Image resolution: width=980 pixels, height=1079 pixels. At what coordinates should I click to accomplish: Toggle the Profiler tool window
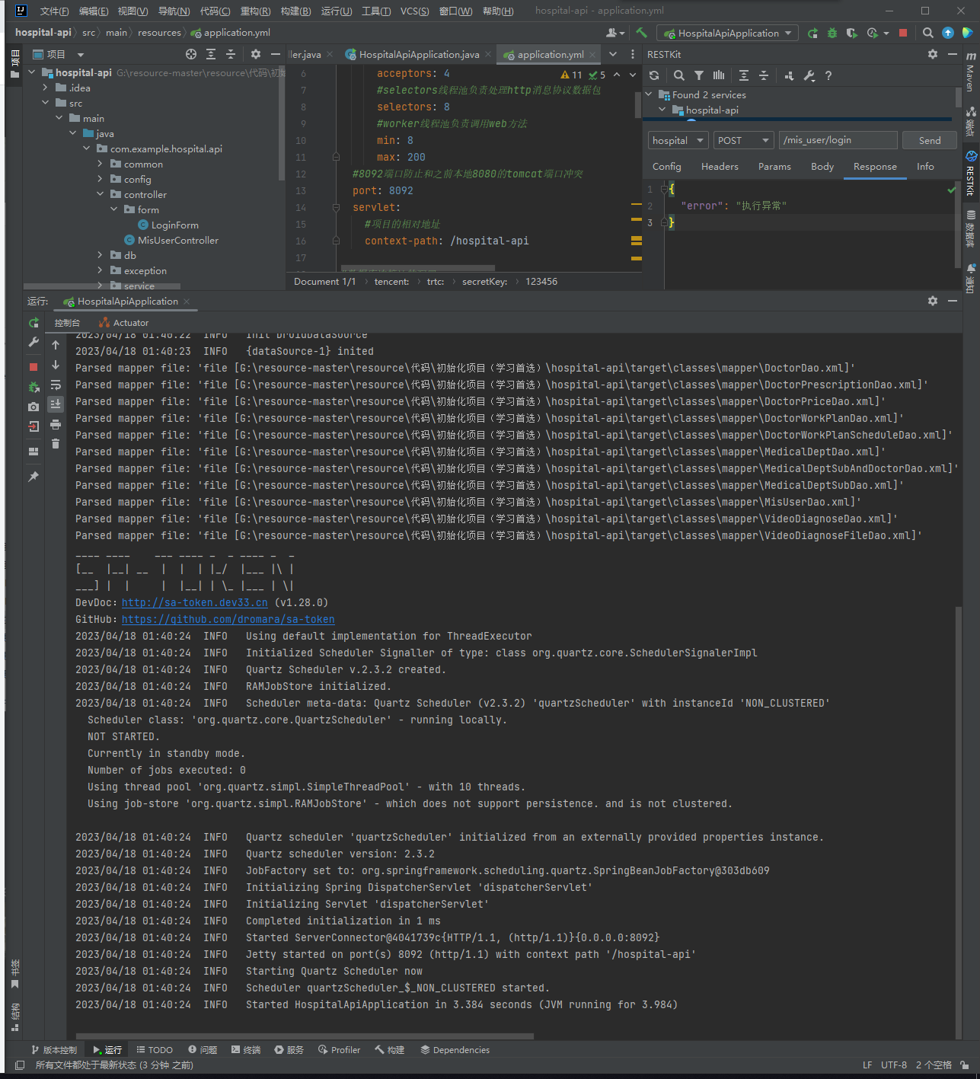[340, 1050]
